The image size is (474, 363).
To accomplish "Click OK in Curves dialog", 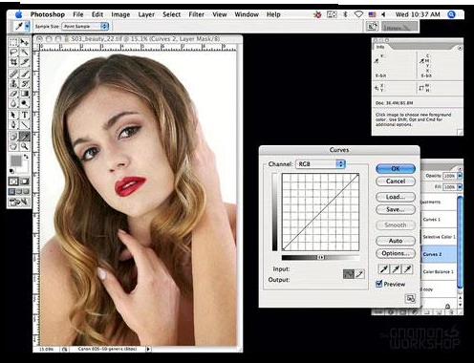I will [x=396, y=169].
